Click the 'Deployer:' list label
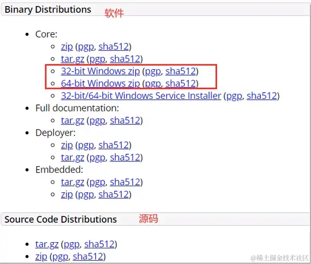Screen dimensions: 311x264 [x=56, y=133]
